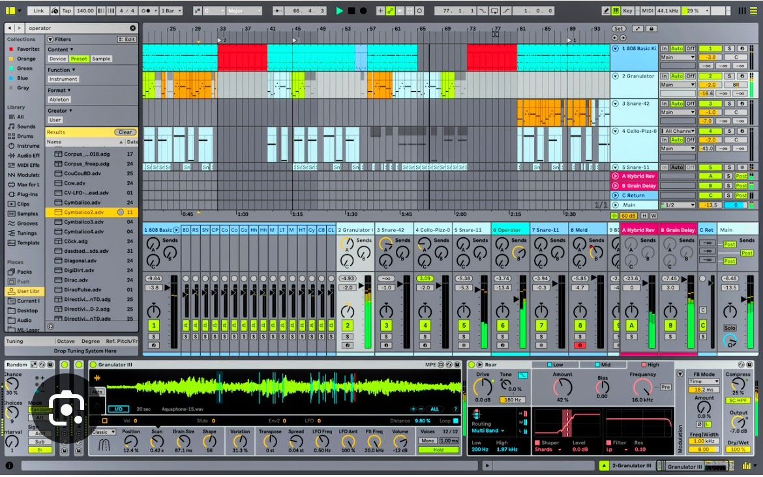This screenshot has height=477, width=763.
Task: Toggle the arrangement lock icon
Action: (x=651, y=29)
